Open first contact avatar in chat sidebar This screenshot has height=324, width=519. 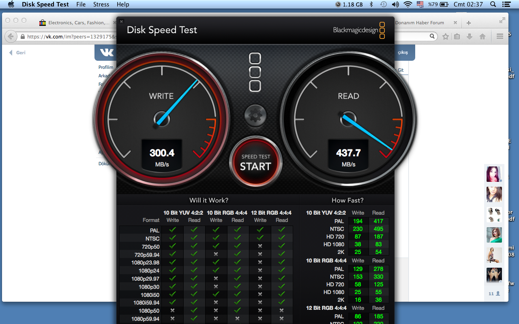coord(494,174)
